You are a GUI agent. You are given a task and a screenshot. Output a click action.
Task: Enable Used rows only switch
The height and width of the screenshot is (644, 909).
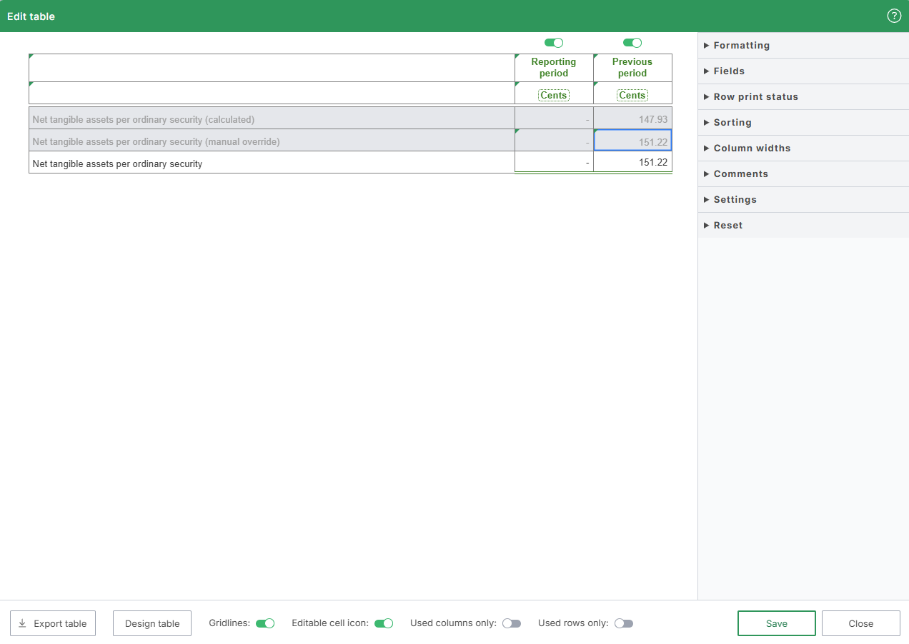(x=624, y=623)
